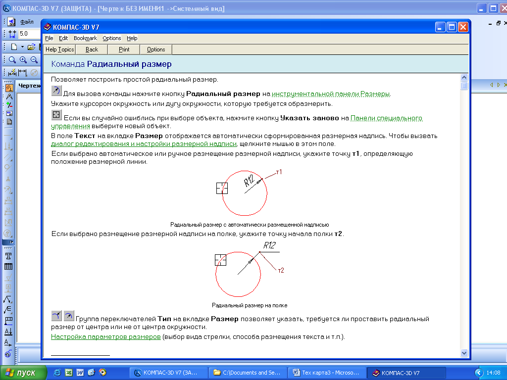Select the flag-shaped tolerance frame tool
The height and width of the screenshot is (380, 507).
coord(8,321)
